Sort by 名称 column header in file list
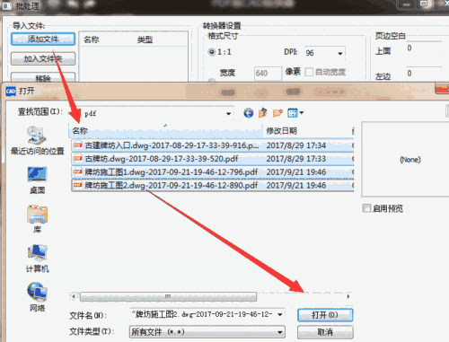This screenshot has width=449, height=342. pyautogui.click(x=165, y=131)
